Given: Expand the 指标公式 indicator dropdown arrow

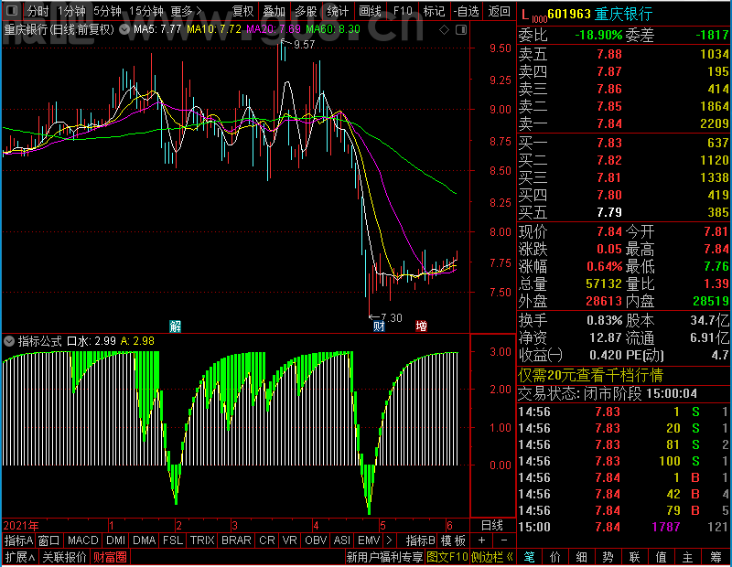Looking at the screenshot, I should tap(9, 341).
